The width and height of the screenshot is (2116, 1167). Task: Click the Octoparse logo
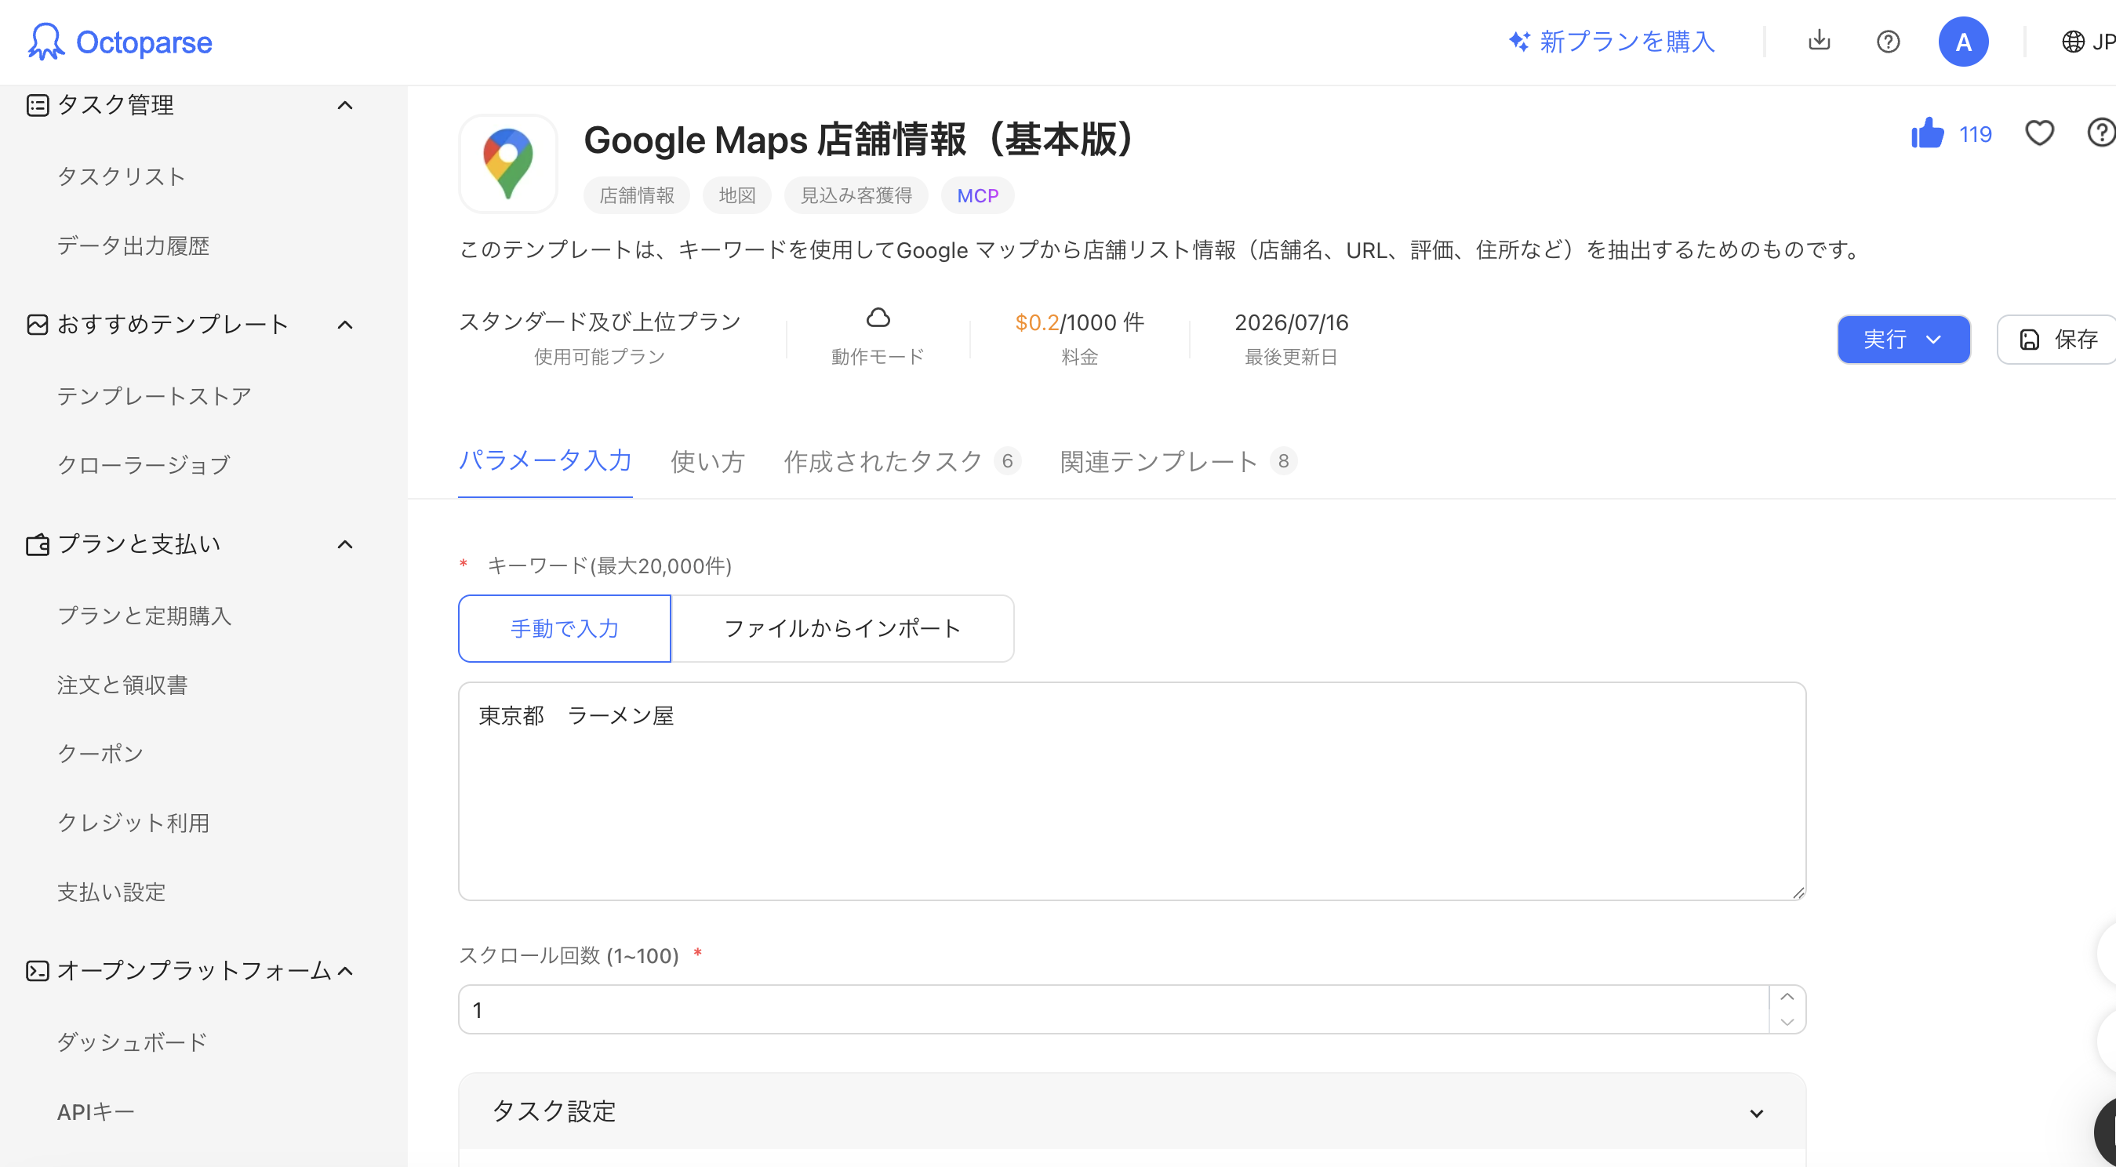pyautogui.click(x=120, y=41)
